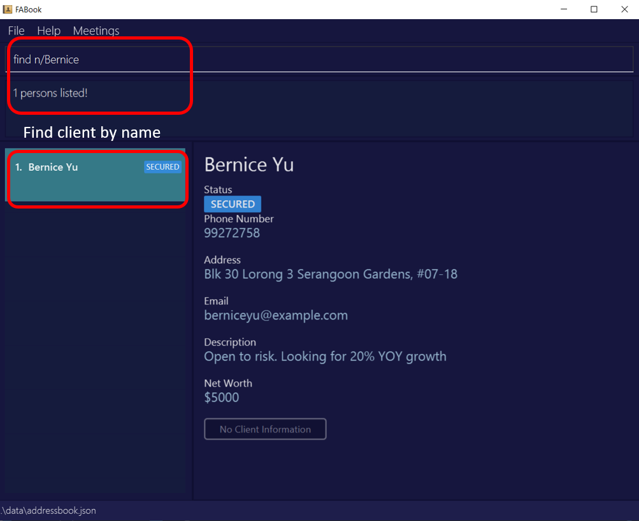This screenshot has height=521, width=639.
Task: Click the phone number 99272758
Action: [x=232, y=233]
